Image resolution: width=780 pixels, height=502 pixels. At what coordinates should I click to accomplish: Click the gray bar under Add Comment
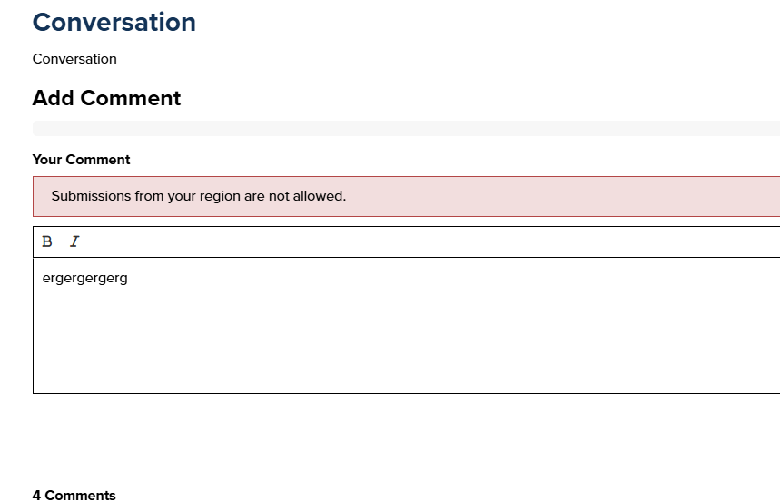[405, 128]
